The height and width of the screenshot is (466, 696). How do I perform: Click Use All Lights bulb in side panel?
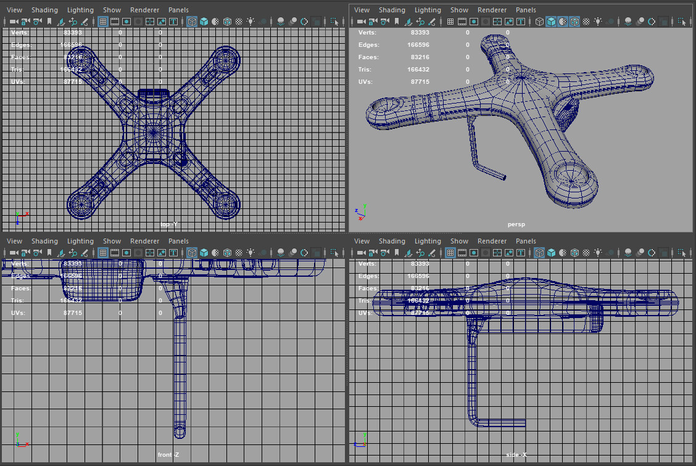tap(599, 253)
